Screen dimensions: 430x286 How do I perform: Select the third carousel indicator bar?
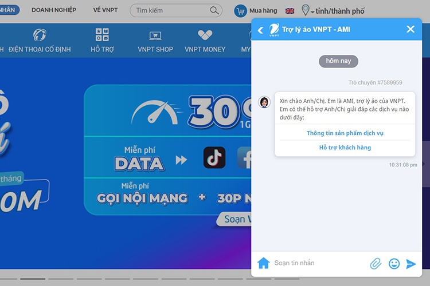61,279
